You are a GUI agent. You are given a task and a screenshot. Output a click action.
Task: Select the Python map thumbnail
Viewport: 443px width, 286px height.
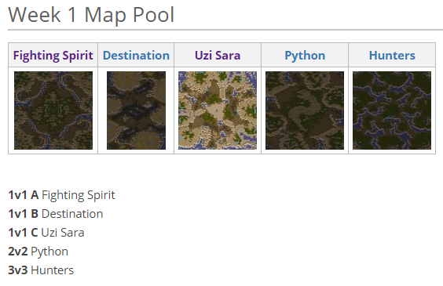pyautogui.click(x=305, y=110)
